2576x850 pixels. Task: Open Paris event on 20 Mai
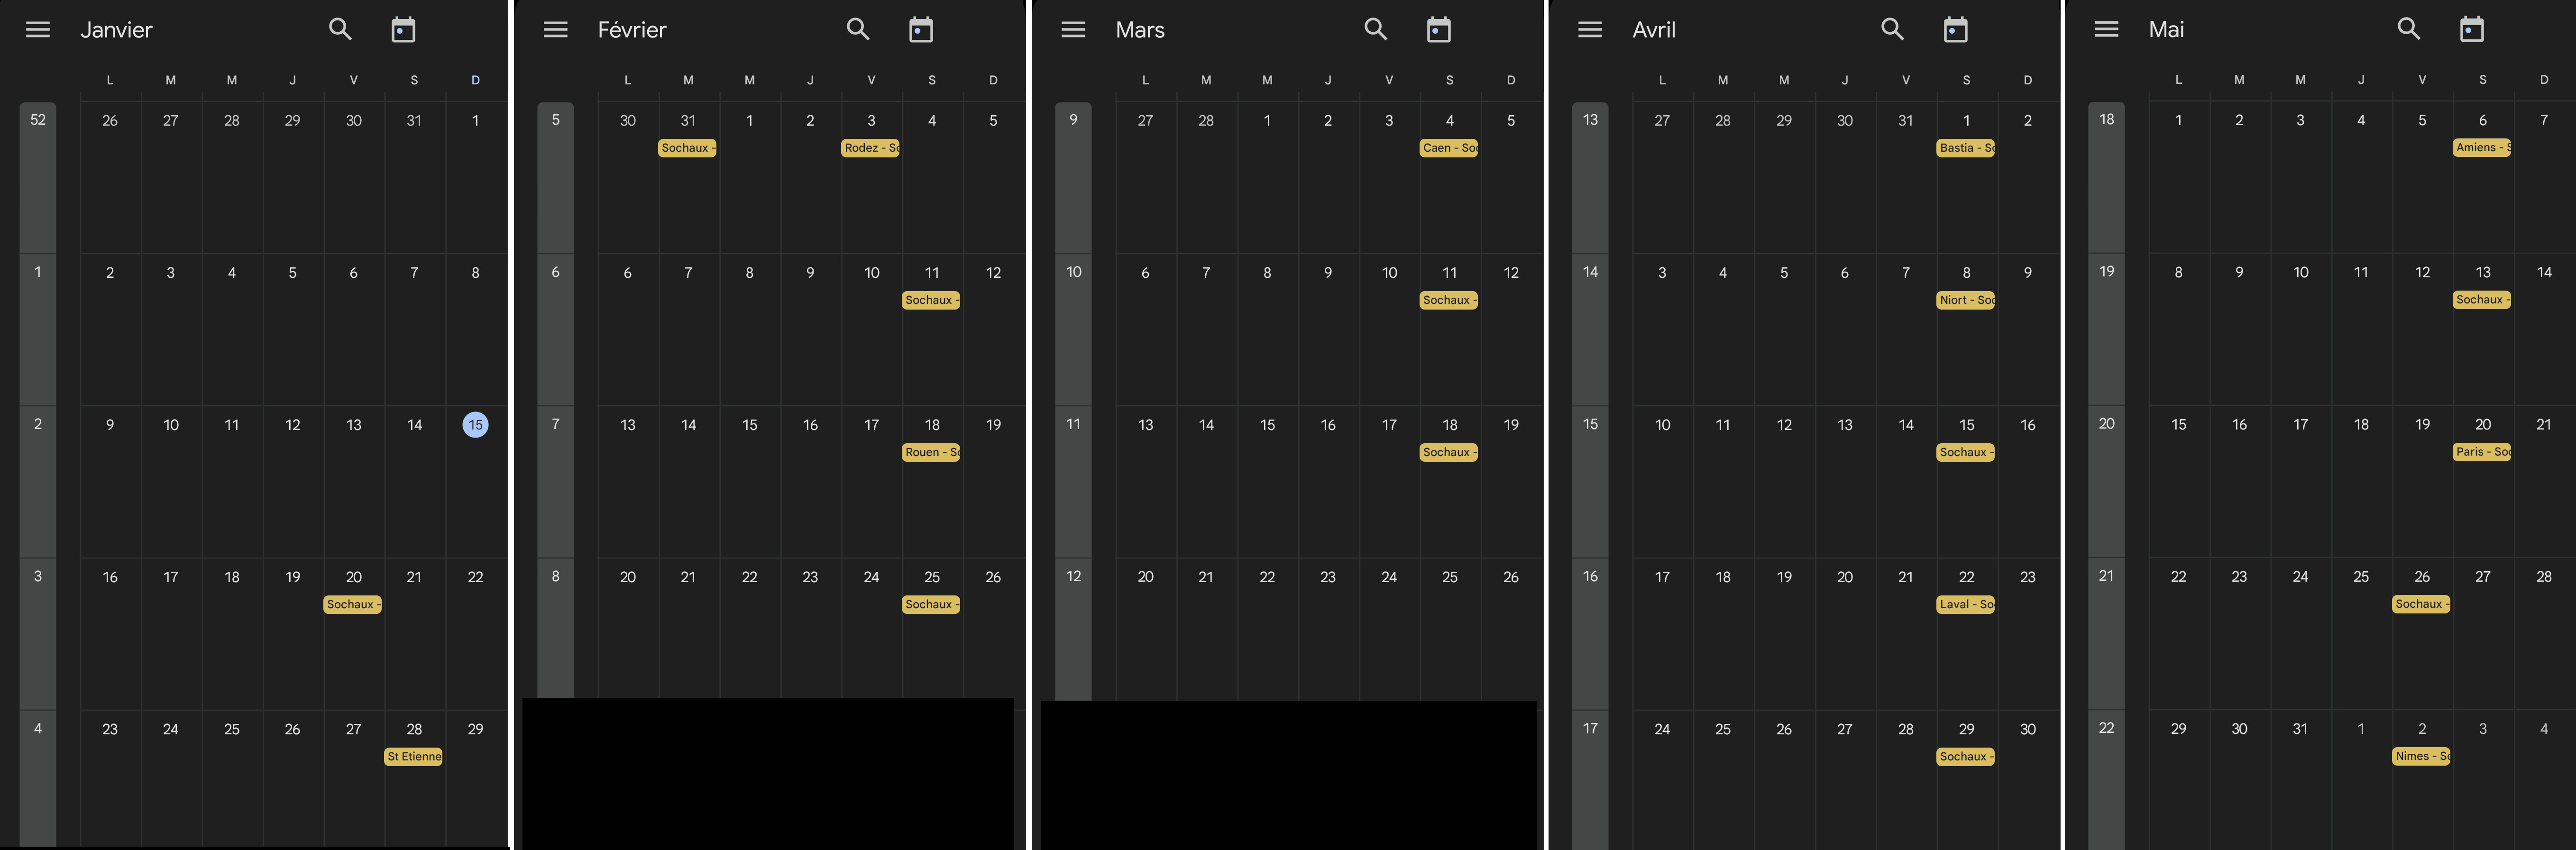click(x=2482, y=451)
